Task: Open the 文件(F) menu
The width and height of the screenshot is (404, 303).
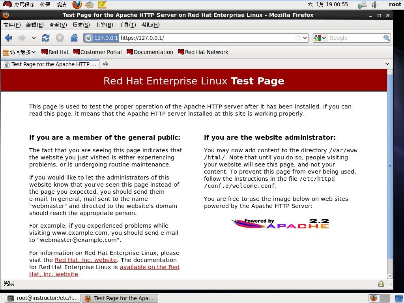Action: pyautogui.click(x=12, y=25)
